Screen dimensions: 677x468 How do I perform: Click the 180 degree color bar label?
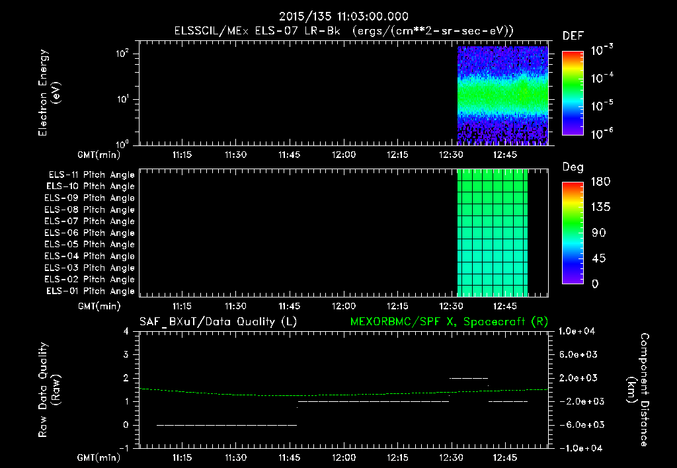600,182
